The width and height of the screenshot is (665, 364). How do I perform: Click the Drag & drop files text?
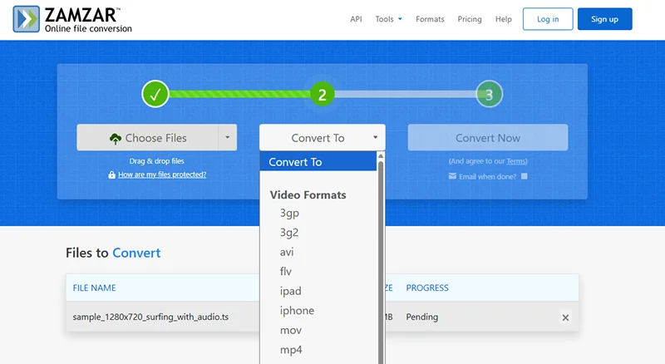(156, 161)
